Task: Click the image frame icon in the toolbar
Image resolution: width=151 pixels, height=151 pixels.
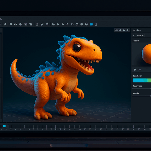Action: click(26, 24)
